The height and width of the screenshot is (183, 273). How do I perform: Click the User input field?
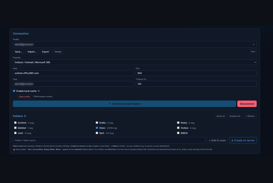(x=73, y=84)
